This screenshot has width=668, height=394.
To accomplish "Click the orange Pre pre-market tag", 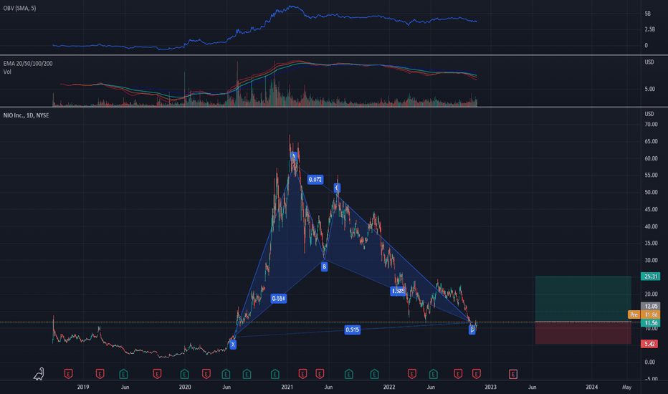I will pyautogui.click(x=634, y=314).
